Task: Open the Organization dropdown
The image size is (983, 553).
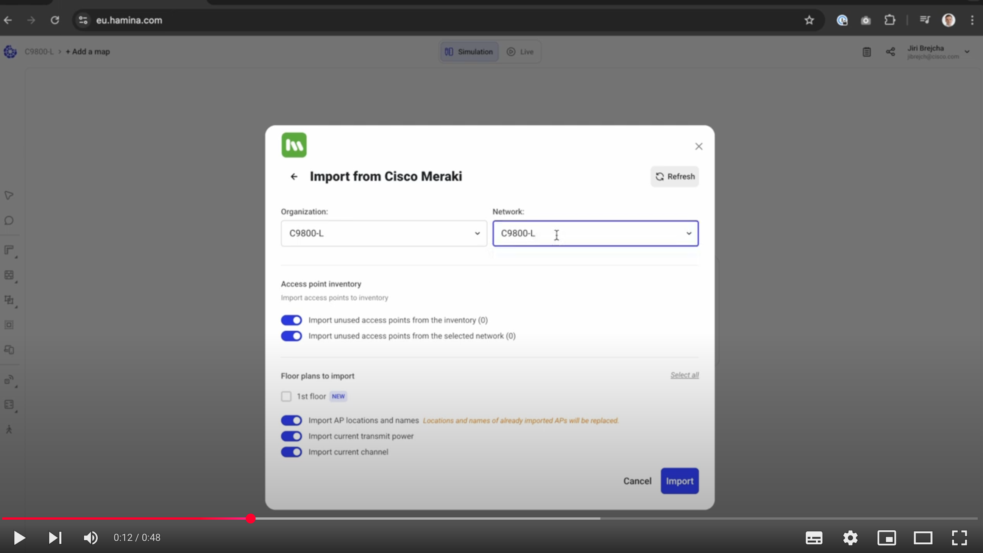Action: click(x=384, y=233)
